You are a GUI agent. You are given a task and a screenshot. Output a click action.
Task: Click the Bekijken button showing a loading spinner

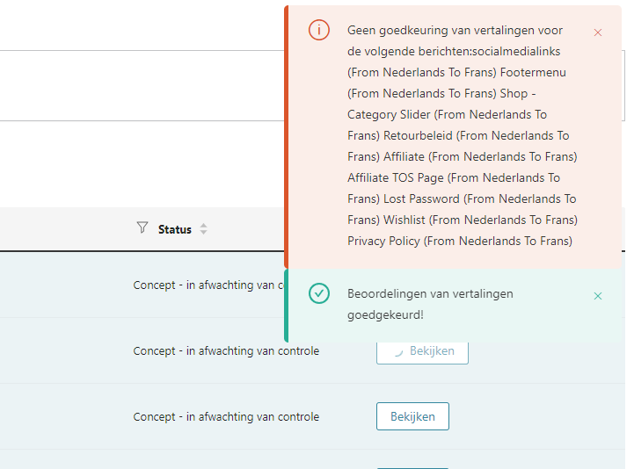(422, 352)
